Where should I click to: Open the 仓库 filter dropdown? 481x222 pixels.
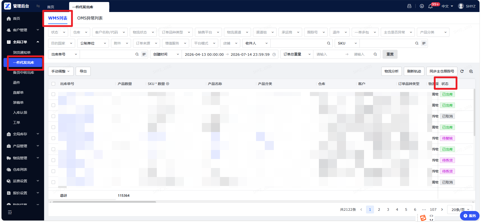(x=80, y=32)
